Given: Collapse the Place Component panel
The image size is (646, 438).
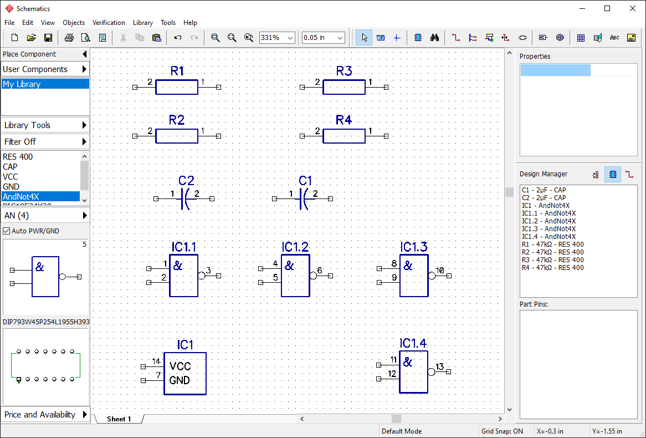Looking at the screenshot, I should tap(84, 54).
